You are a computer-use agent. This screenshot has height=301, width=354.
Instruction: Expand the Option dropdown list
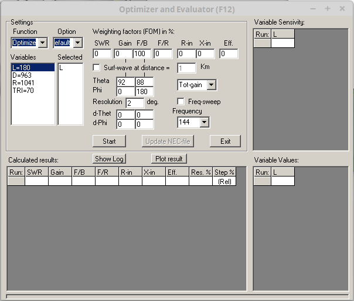point(78,43)
